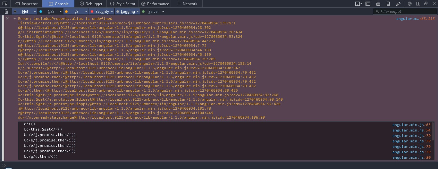The height and width of the screenshot is (169, 438).
Task: Collapse the error message stack triangle
Action: click(14, 19)
